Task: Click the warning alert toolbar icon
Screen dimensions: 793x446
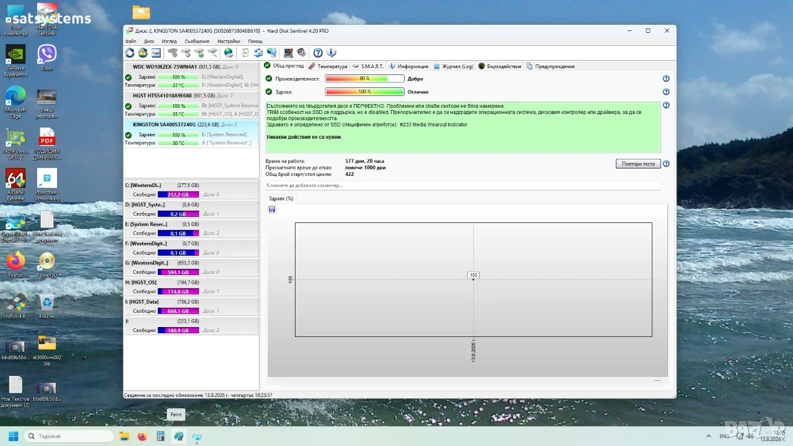Action: click(142, 53)
